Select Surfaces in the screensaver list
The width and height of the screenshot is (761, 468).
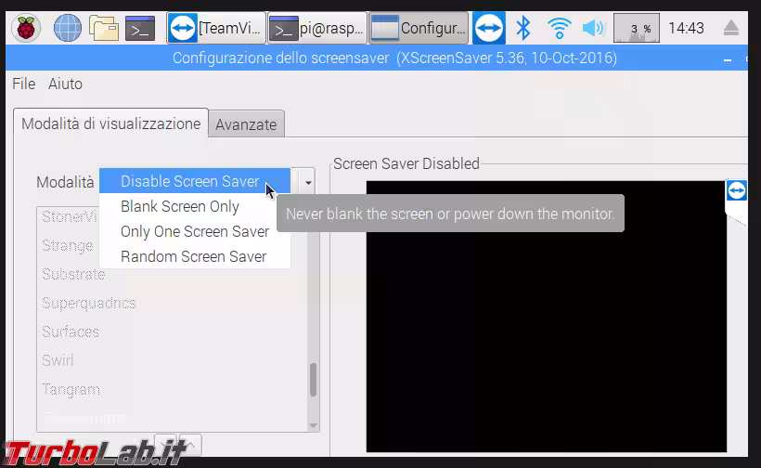click(71, 332)
